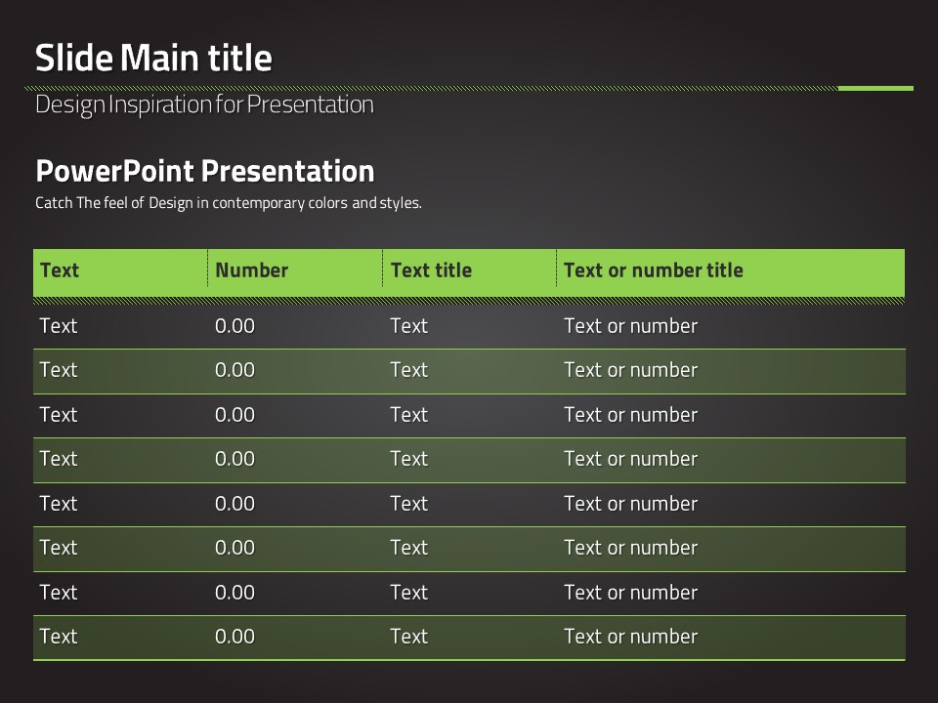Click the Design Inspiration for Presentation subtitle
This screenshot has width=938, height=703.
click(x=204, y=105)
